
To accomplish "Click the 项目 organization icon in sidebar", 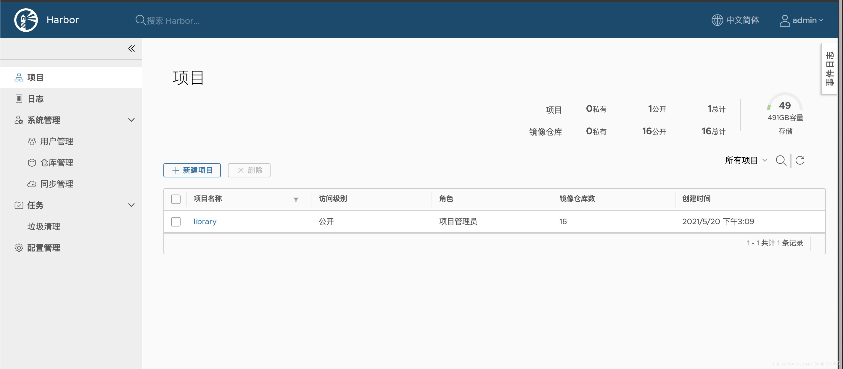I will click(19, 77).
